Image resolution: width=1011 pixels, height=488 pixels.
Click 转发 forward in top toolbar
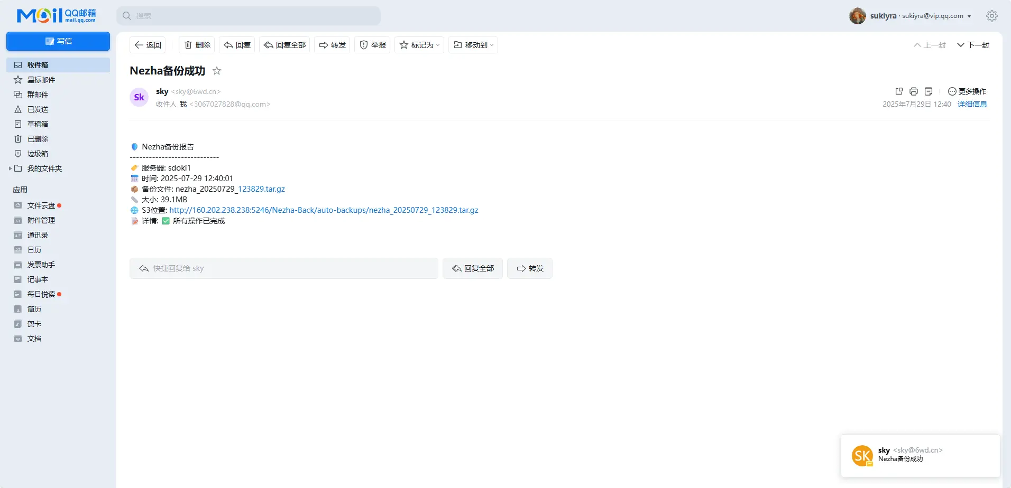[332, 45]
